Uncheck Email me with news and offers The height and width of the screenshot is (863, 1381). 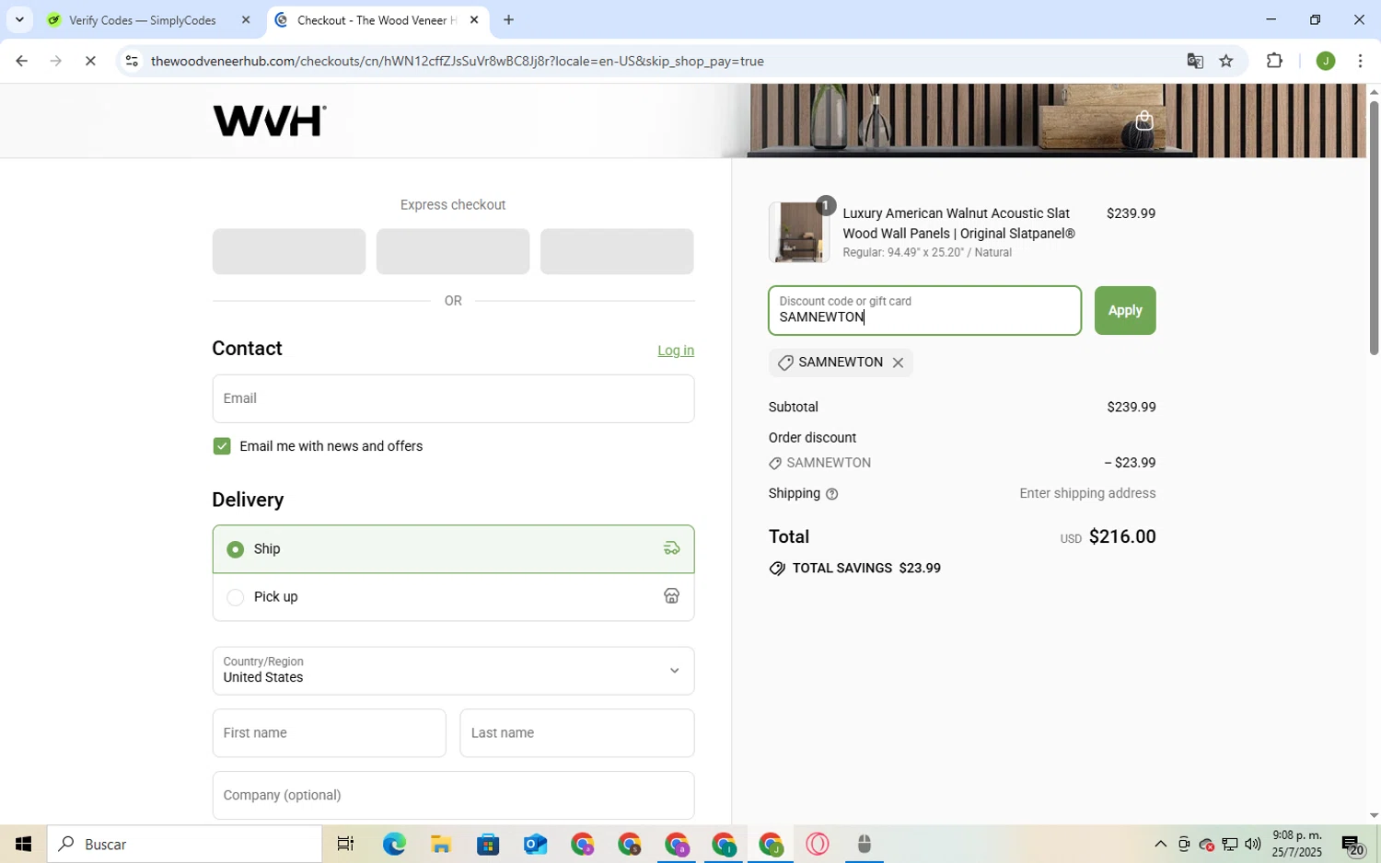[x=222, y=446]
